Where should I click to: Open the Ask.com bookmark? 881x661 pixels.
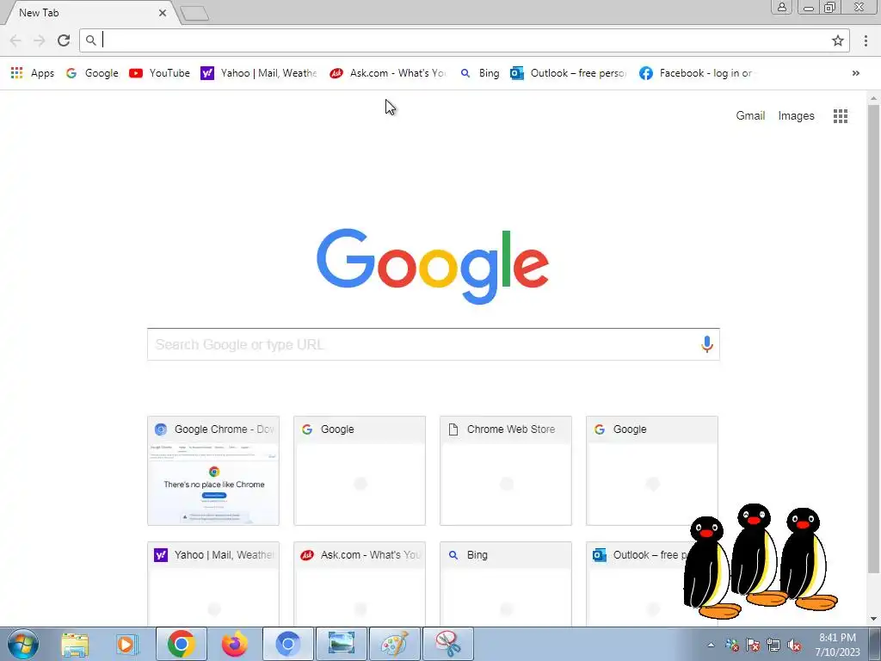click(x=388, y=73)
